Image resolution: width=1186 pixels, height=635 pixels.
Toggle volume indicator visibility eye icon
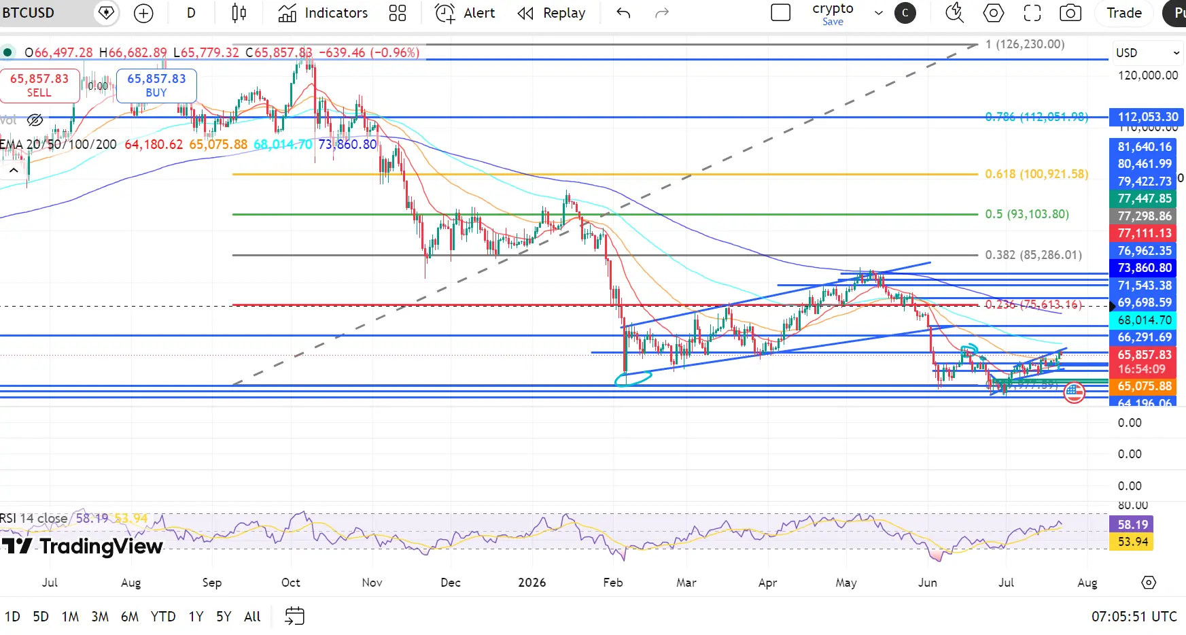[35, 120]
